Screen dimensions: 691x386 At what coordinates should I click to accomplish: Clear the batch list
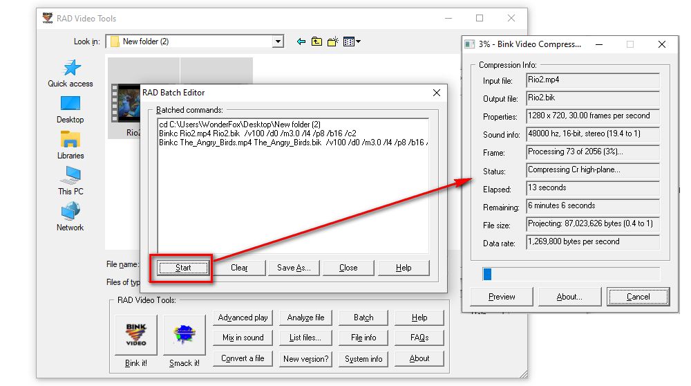pyautogui.click(x=239, y=268)
